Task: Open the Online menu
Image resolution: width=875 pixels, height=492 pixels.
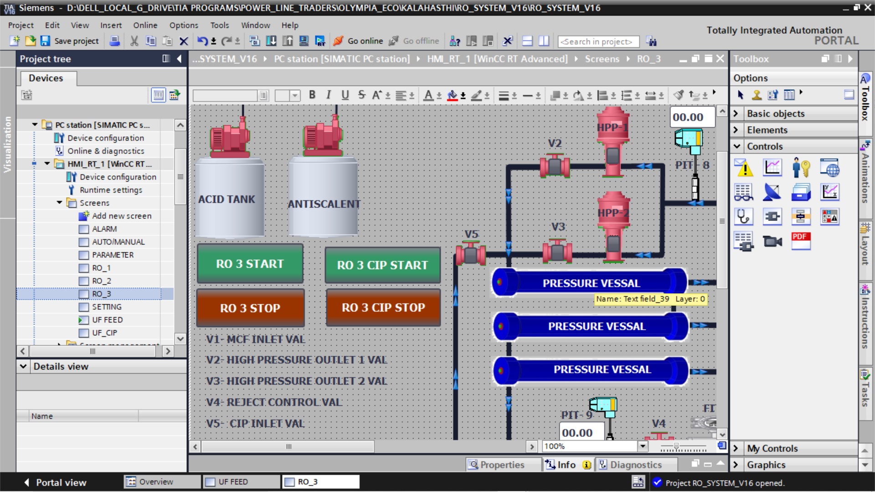Action: pos(145,25)
